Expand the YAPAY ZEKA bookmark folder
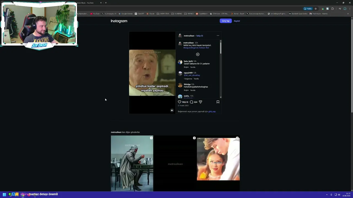The height and width of the screenshot is (198, 353). (x=163, y=14)
